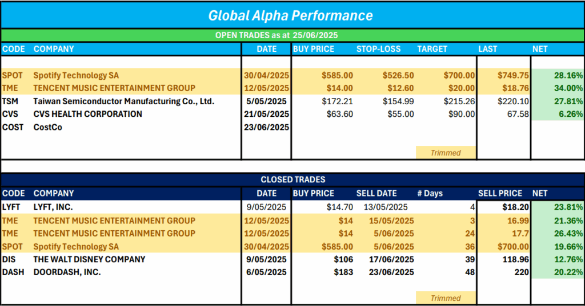Image resolution: width=585 pixels, height=306 pixels.
Task: Click the $14.70 buy price
Action: click(x=339, y=207)
